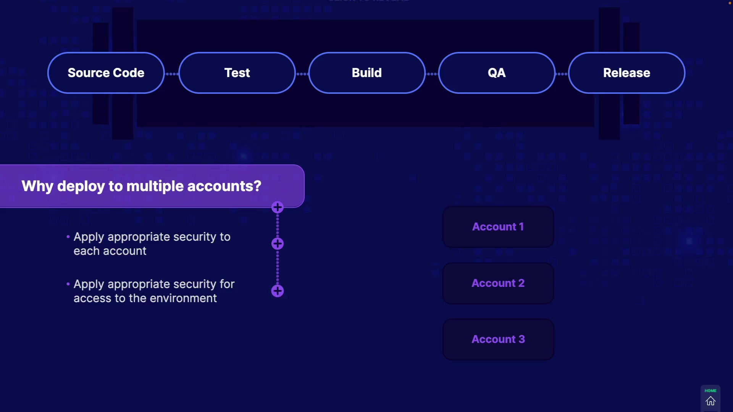Click 'Apply appropriate security to each account' text
The height and width of the screenshot is (412, 733).
point(152,244)
